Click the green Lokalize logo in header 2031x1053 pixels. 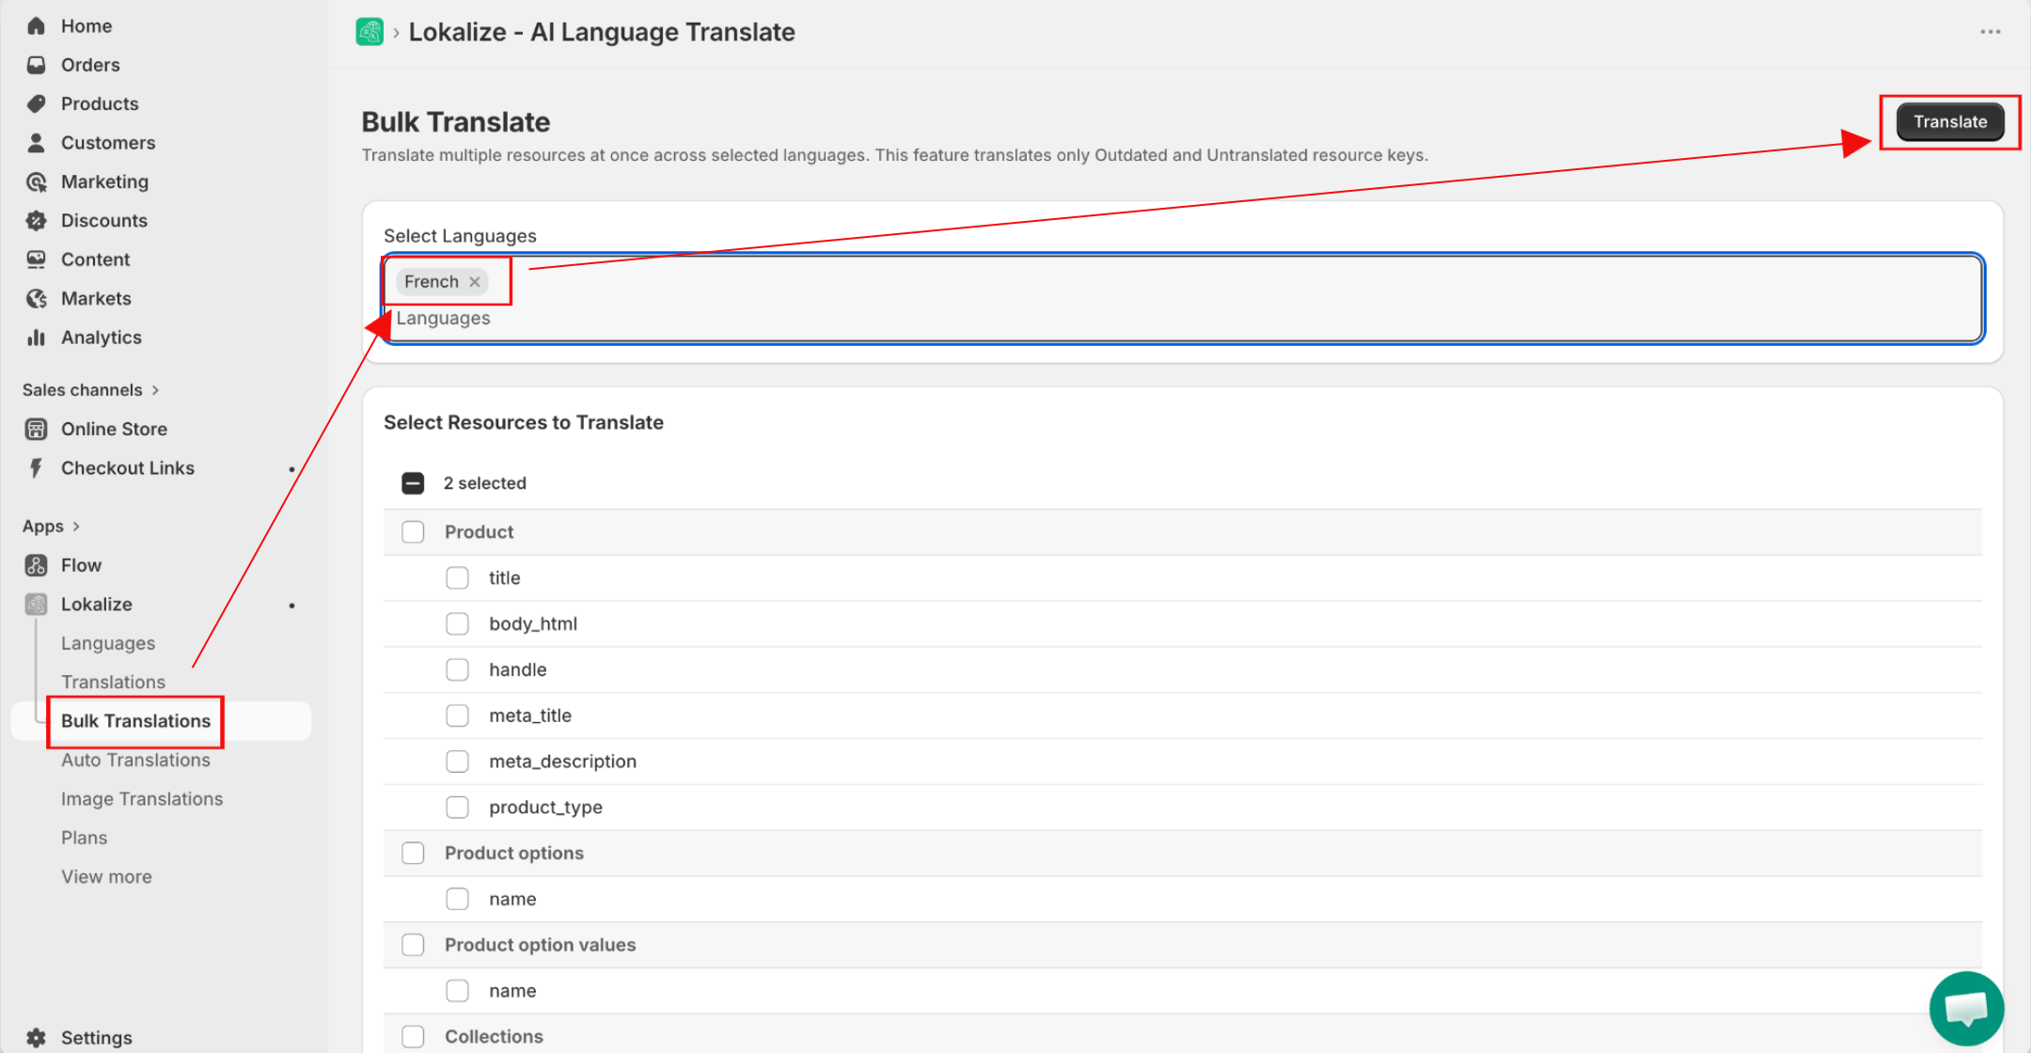tap(370, 32)
